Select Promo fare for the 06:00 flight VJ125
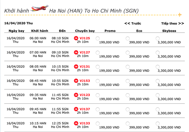Screen dimensions: 189x132 98,38
